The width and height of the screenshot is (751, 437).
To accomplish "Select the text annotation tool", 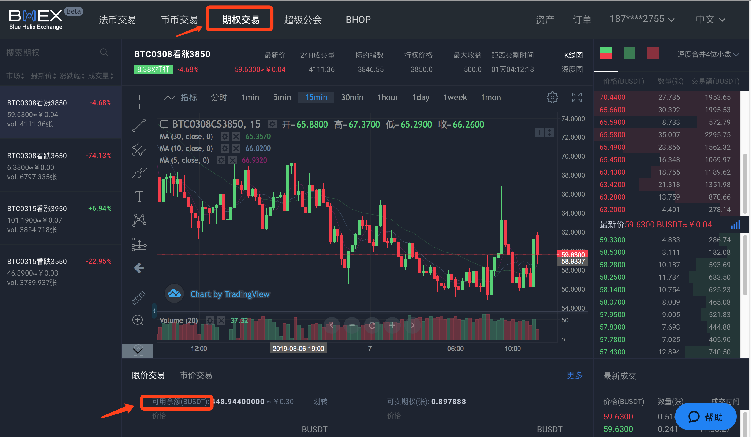I will tap(139, 196).
